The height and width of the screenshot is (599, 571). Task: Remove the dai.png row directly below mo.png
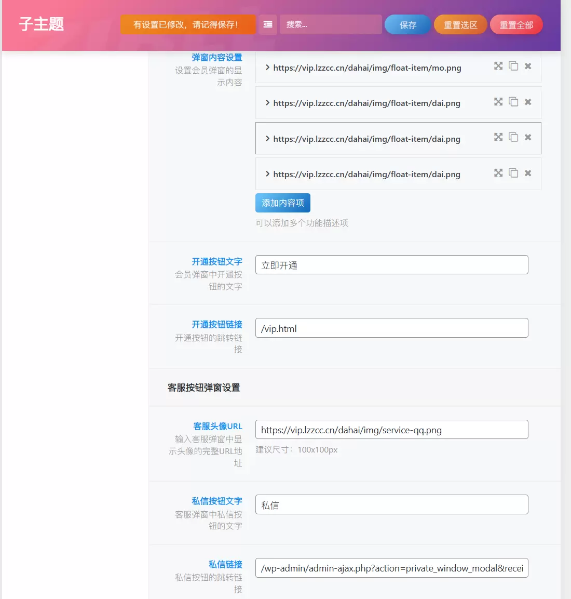pyautogui.click(x=528, y=102)
